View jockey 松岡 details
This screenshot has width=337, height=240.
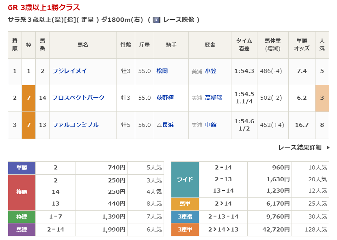coord(162,71)
